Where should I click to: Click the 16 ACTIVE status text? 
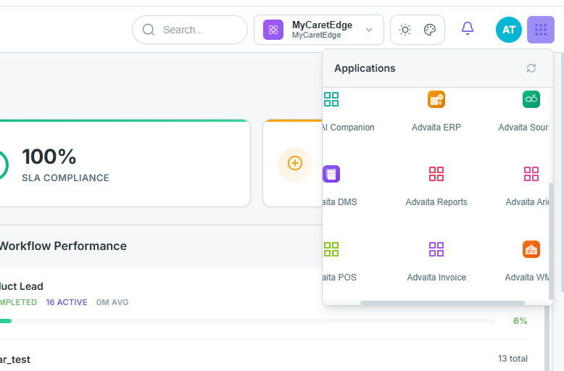click(67, 302)
